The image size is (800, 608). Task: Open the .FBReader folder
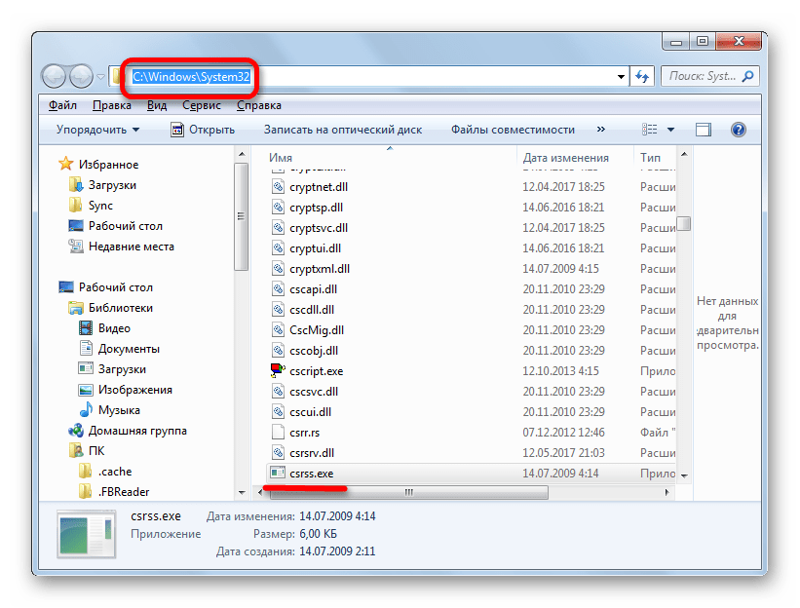[124, 492]
